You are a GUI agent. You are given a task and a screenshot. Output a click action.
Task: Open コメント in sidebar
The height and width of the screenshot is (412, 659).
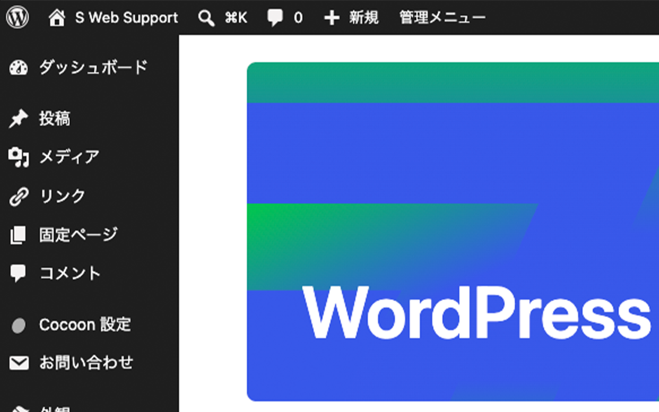(70, 273)
